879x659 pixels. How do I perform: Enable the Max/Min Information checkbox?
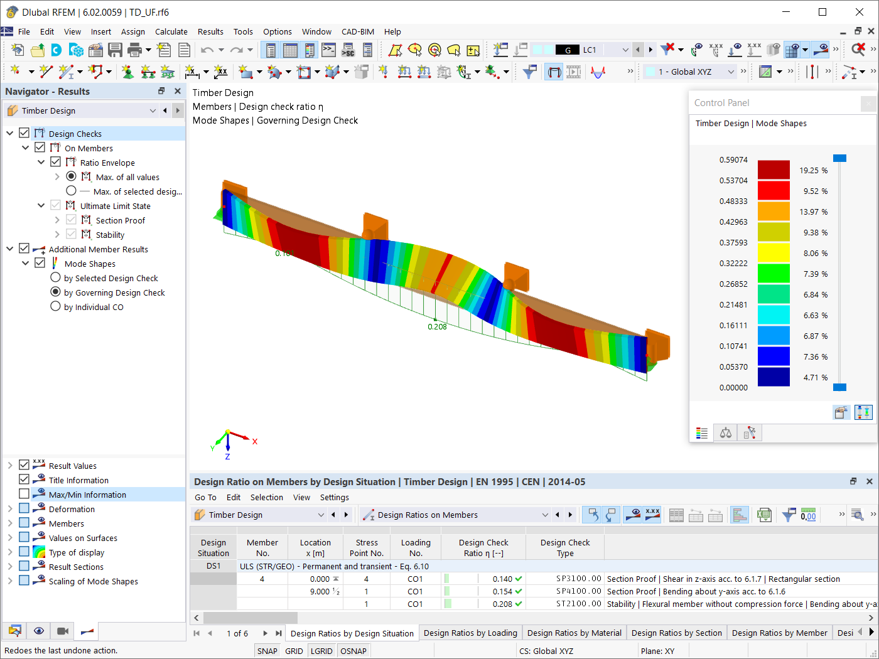click(24, 494)
